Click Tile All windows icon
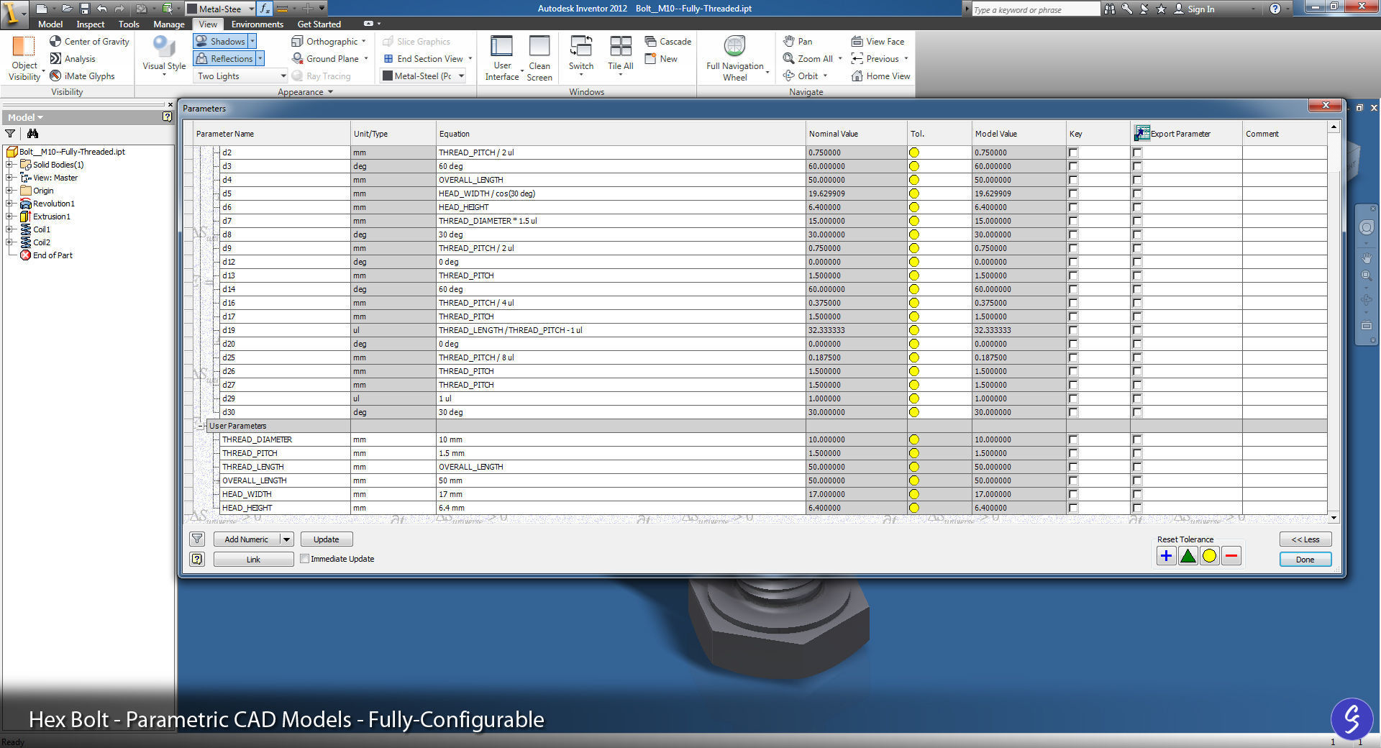 620,46
